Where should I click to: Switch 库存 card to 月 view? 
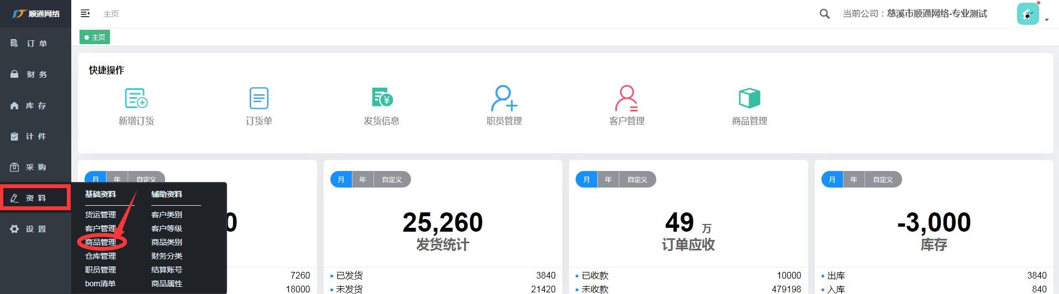coord(832,179)
